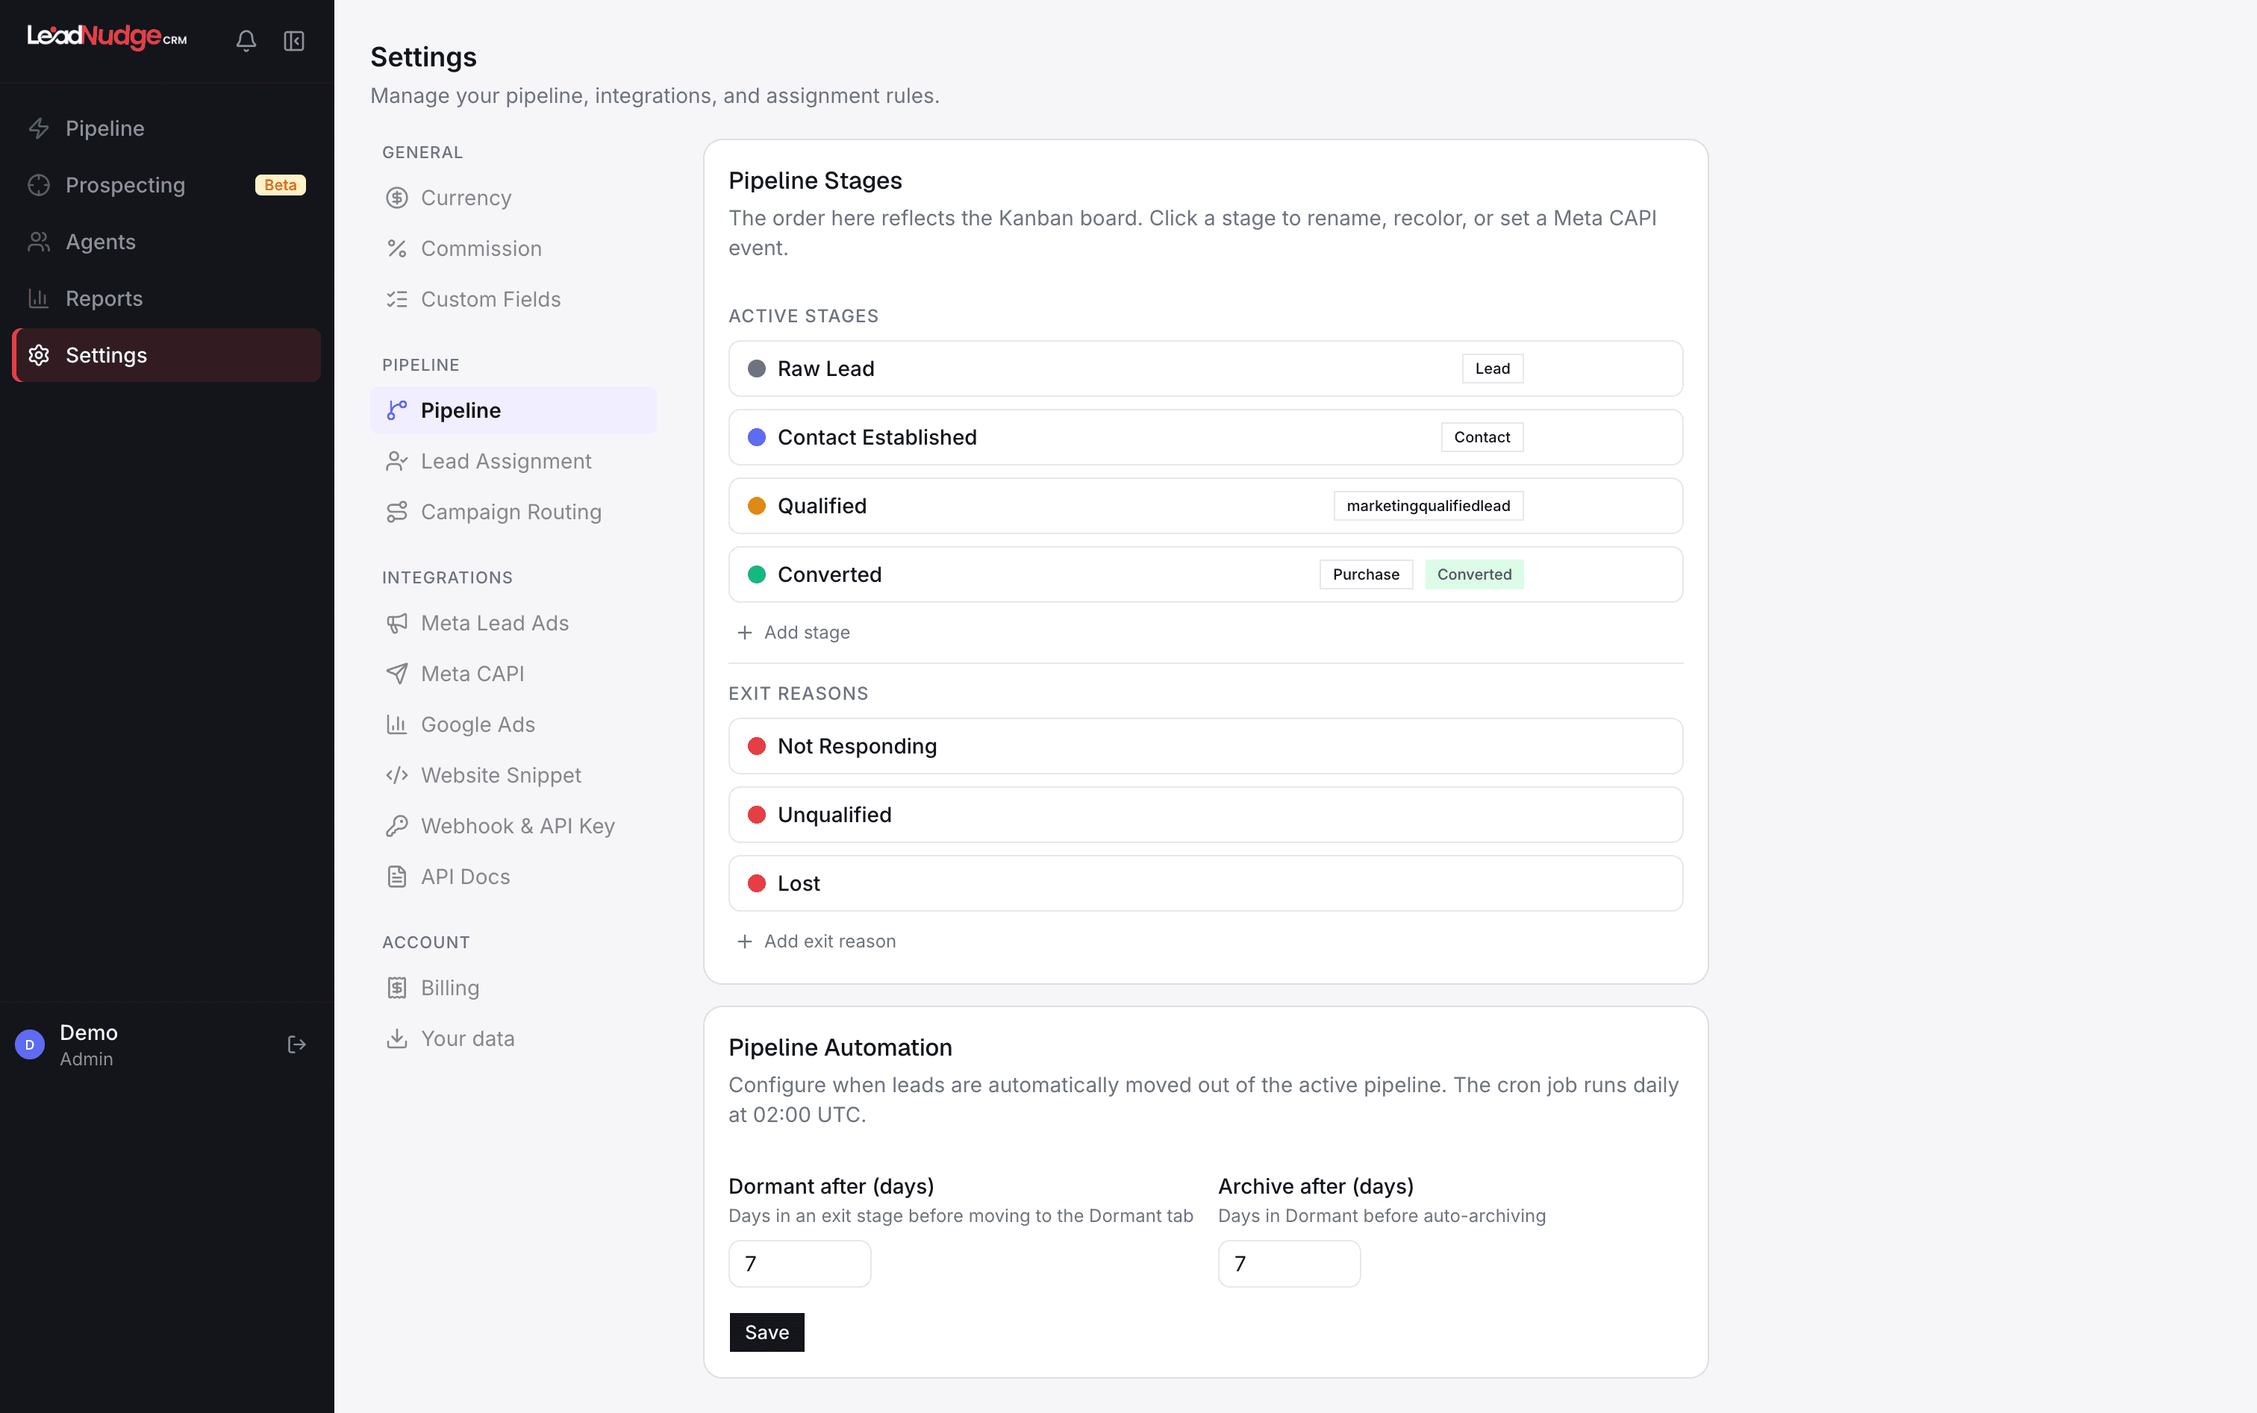Click the Your data download icon
This screenshot has height=1413, width=2257.
pyautogui.click(x=396, y=1038)
